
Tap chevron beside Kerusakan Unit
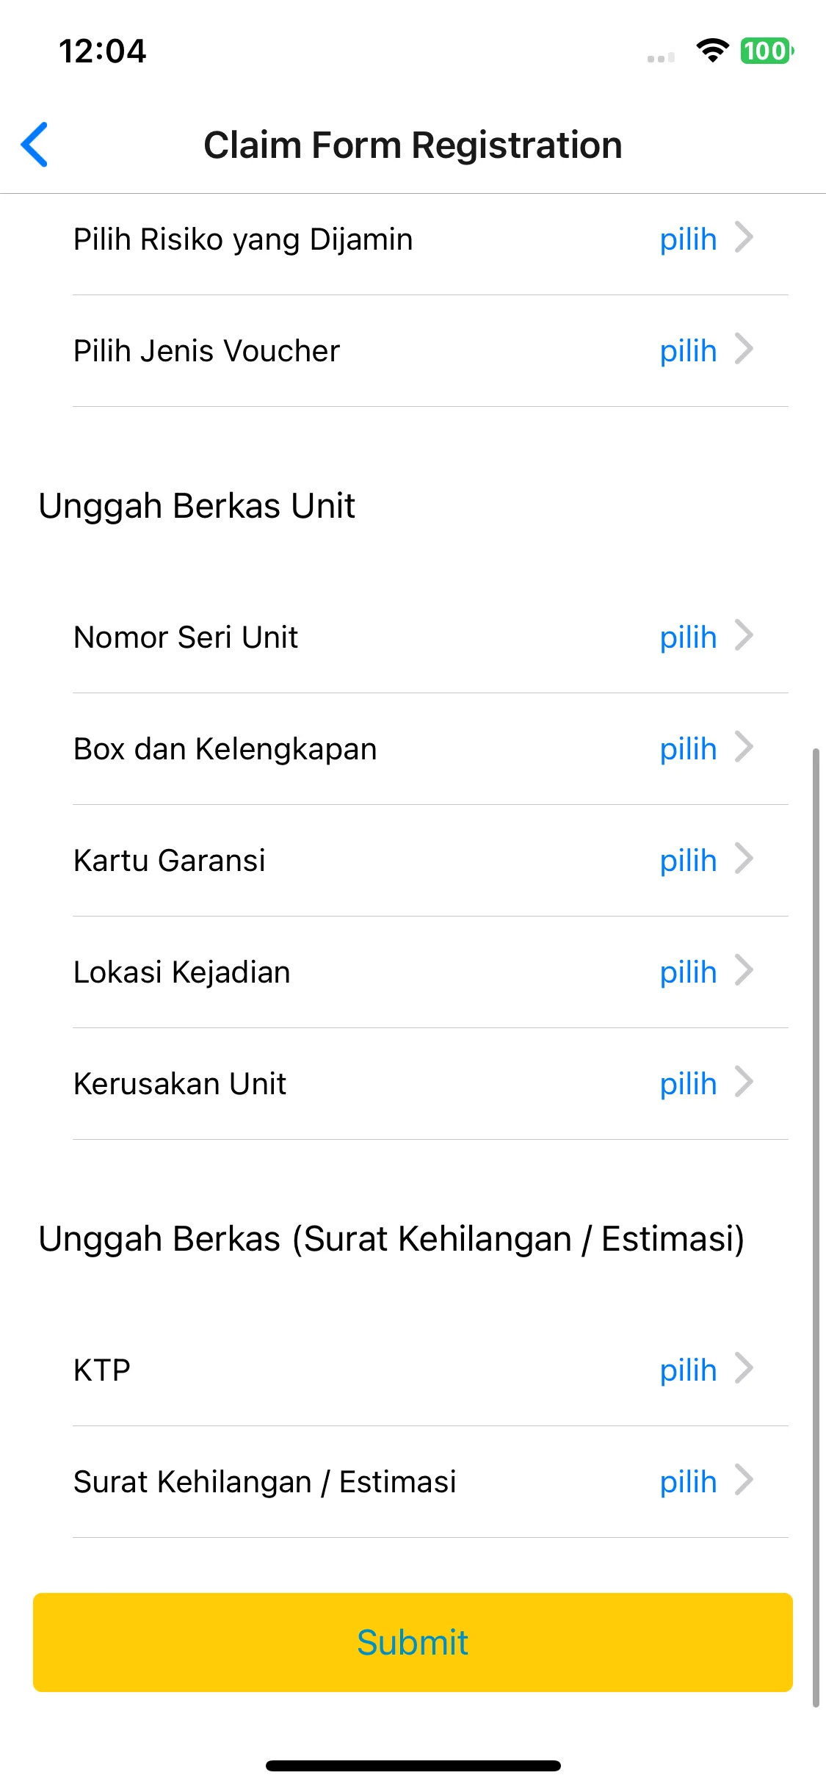coord(744,1083)
